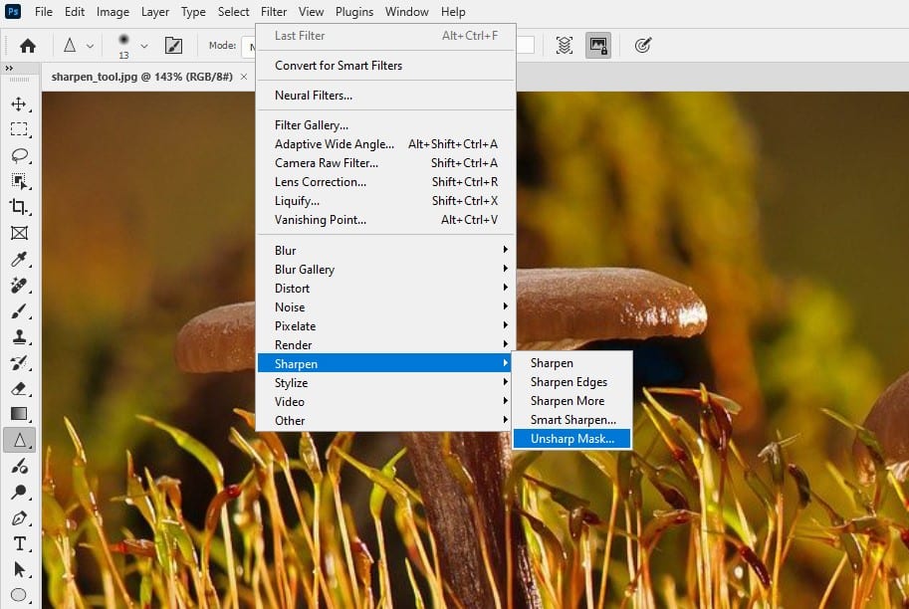
Task: Select the Eraser tool
Action: (x=19, y=389)
